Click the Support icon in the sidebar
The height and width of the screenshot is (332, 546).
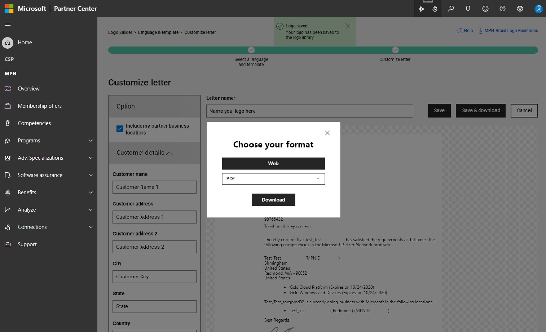8,244
